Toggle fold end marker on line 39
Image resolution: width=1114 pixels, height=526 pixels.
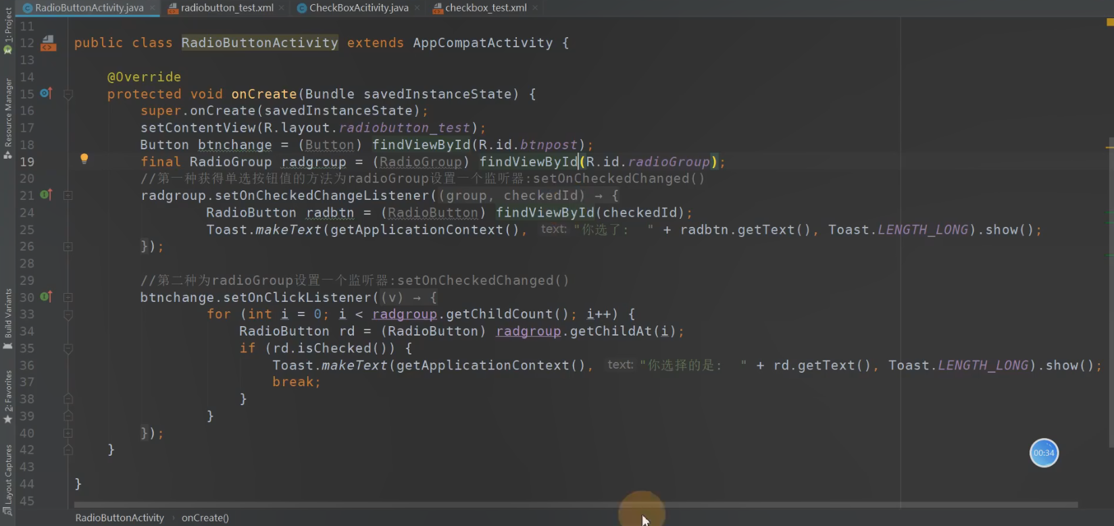(x=68, y=415)
